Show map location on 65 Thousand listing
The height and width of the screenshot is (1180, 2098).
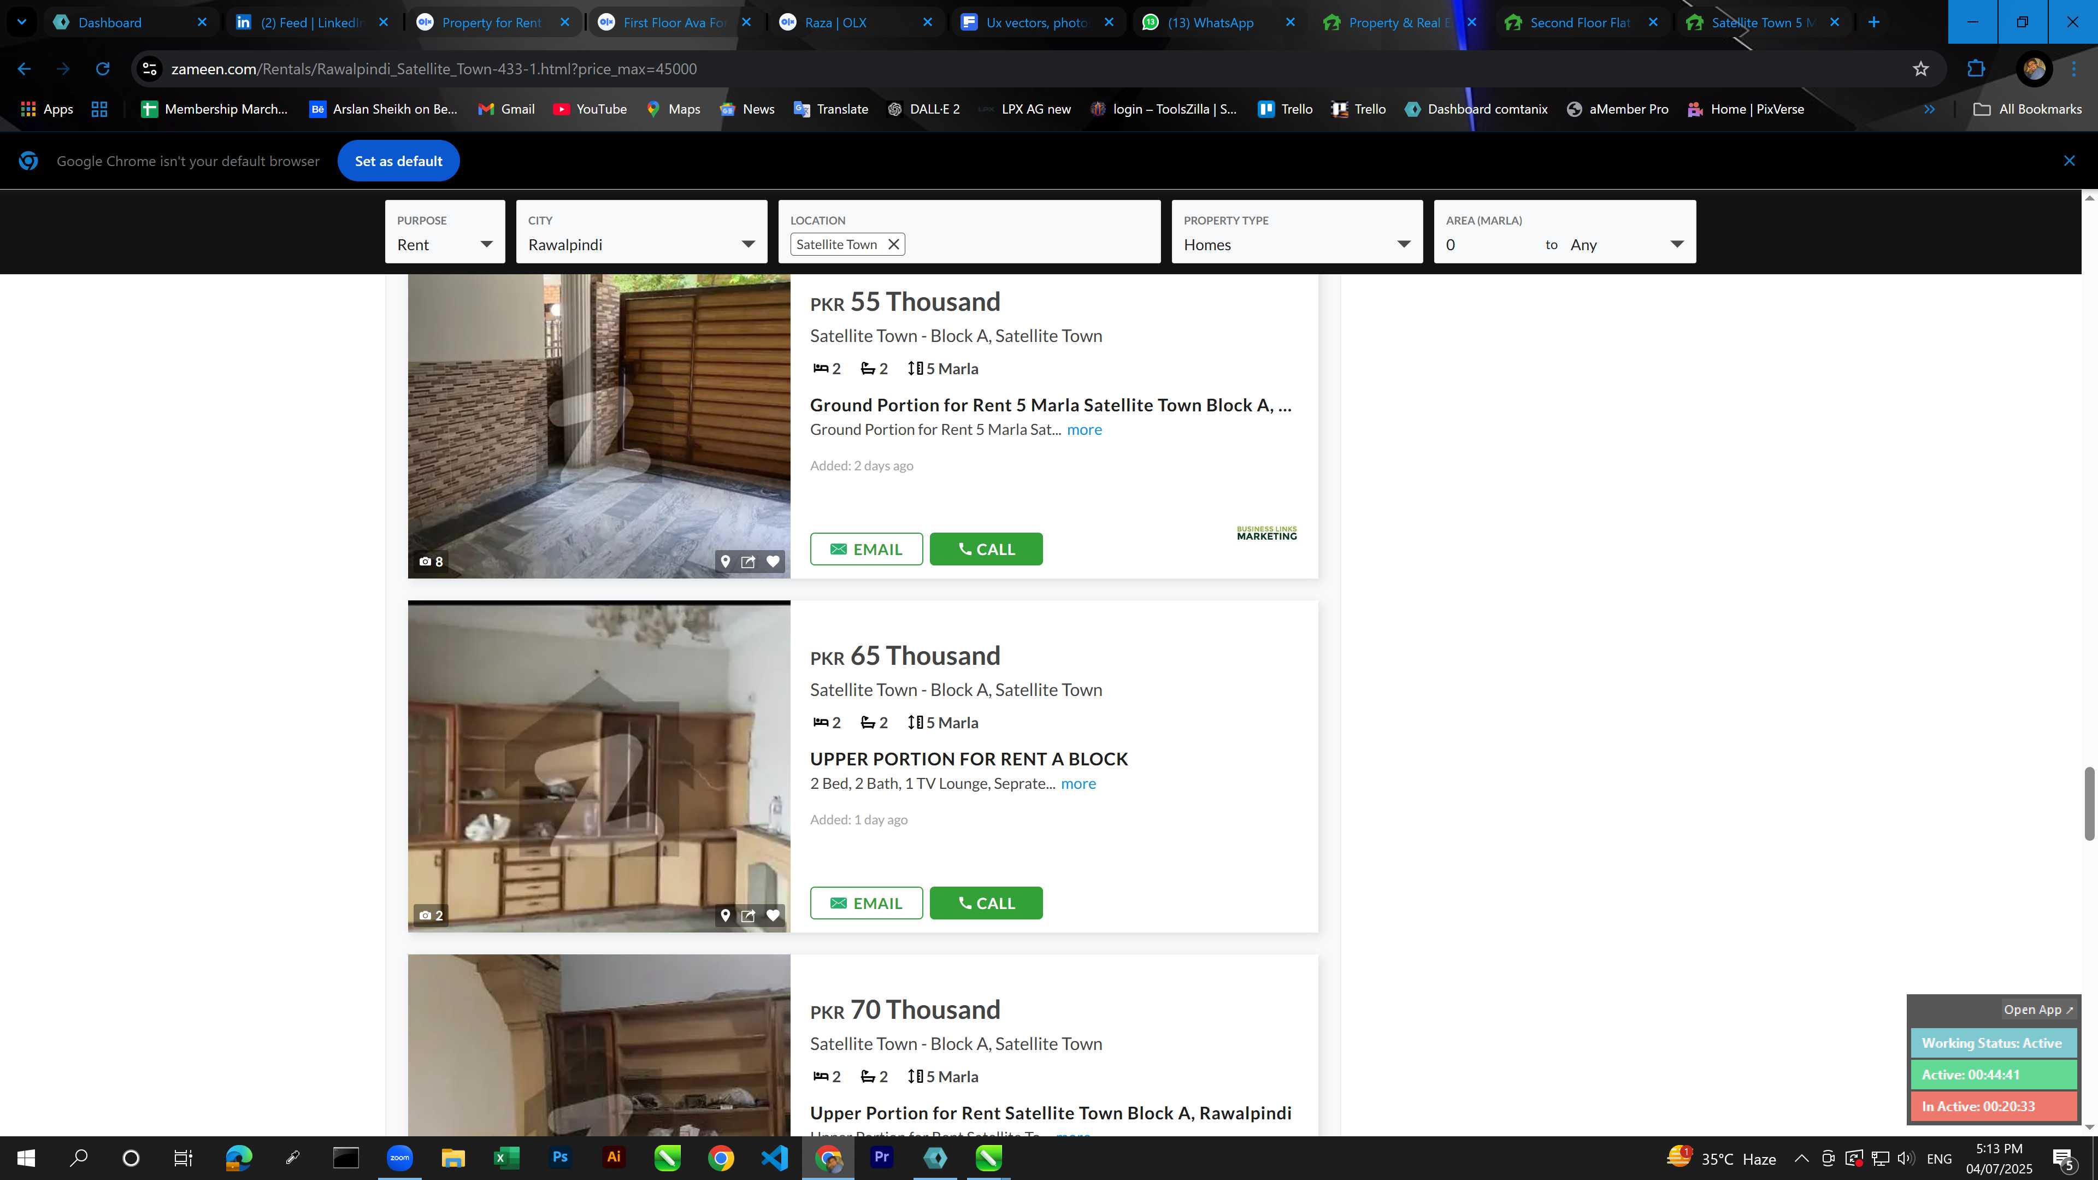pos(725,916)
